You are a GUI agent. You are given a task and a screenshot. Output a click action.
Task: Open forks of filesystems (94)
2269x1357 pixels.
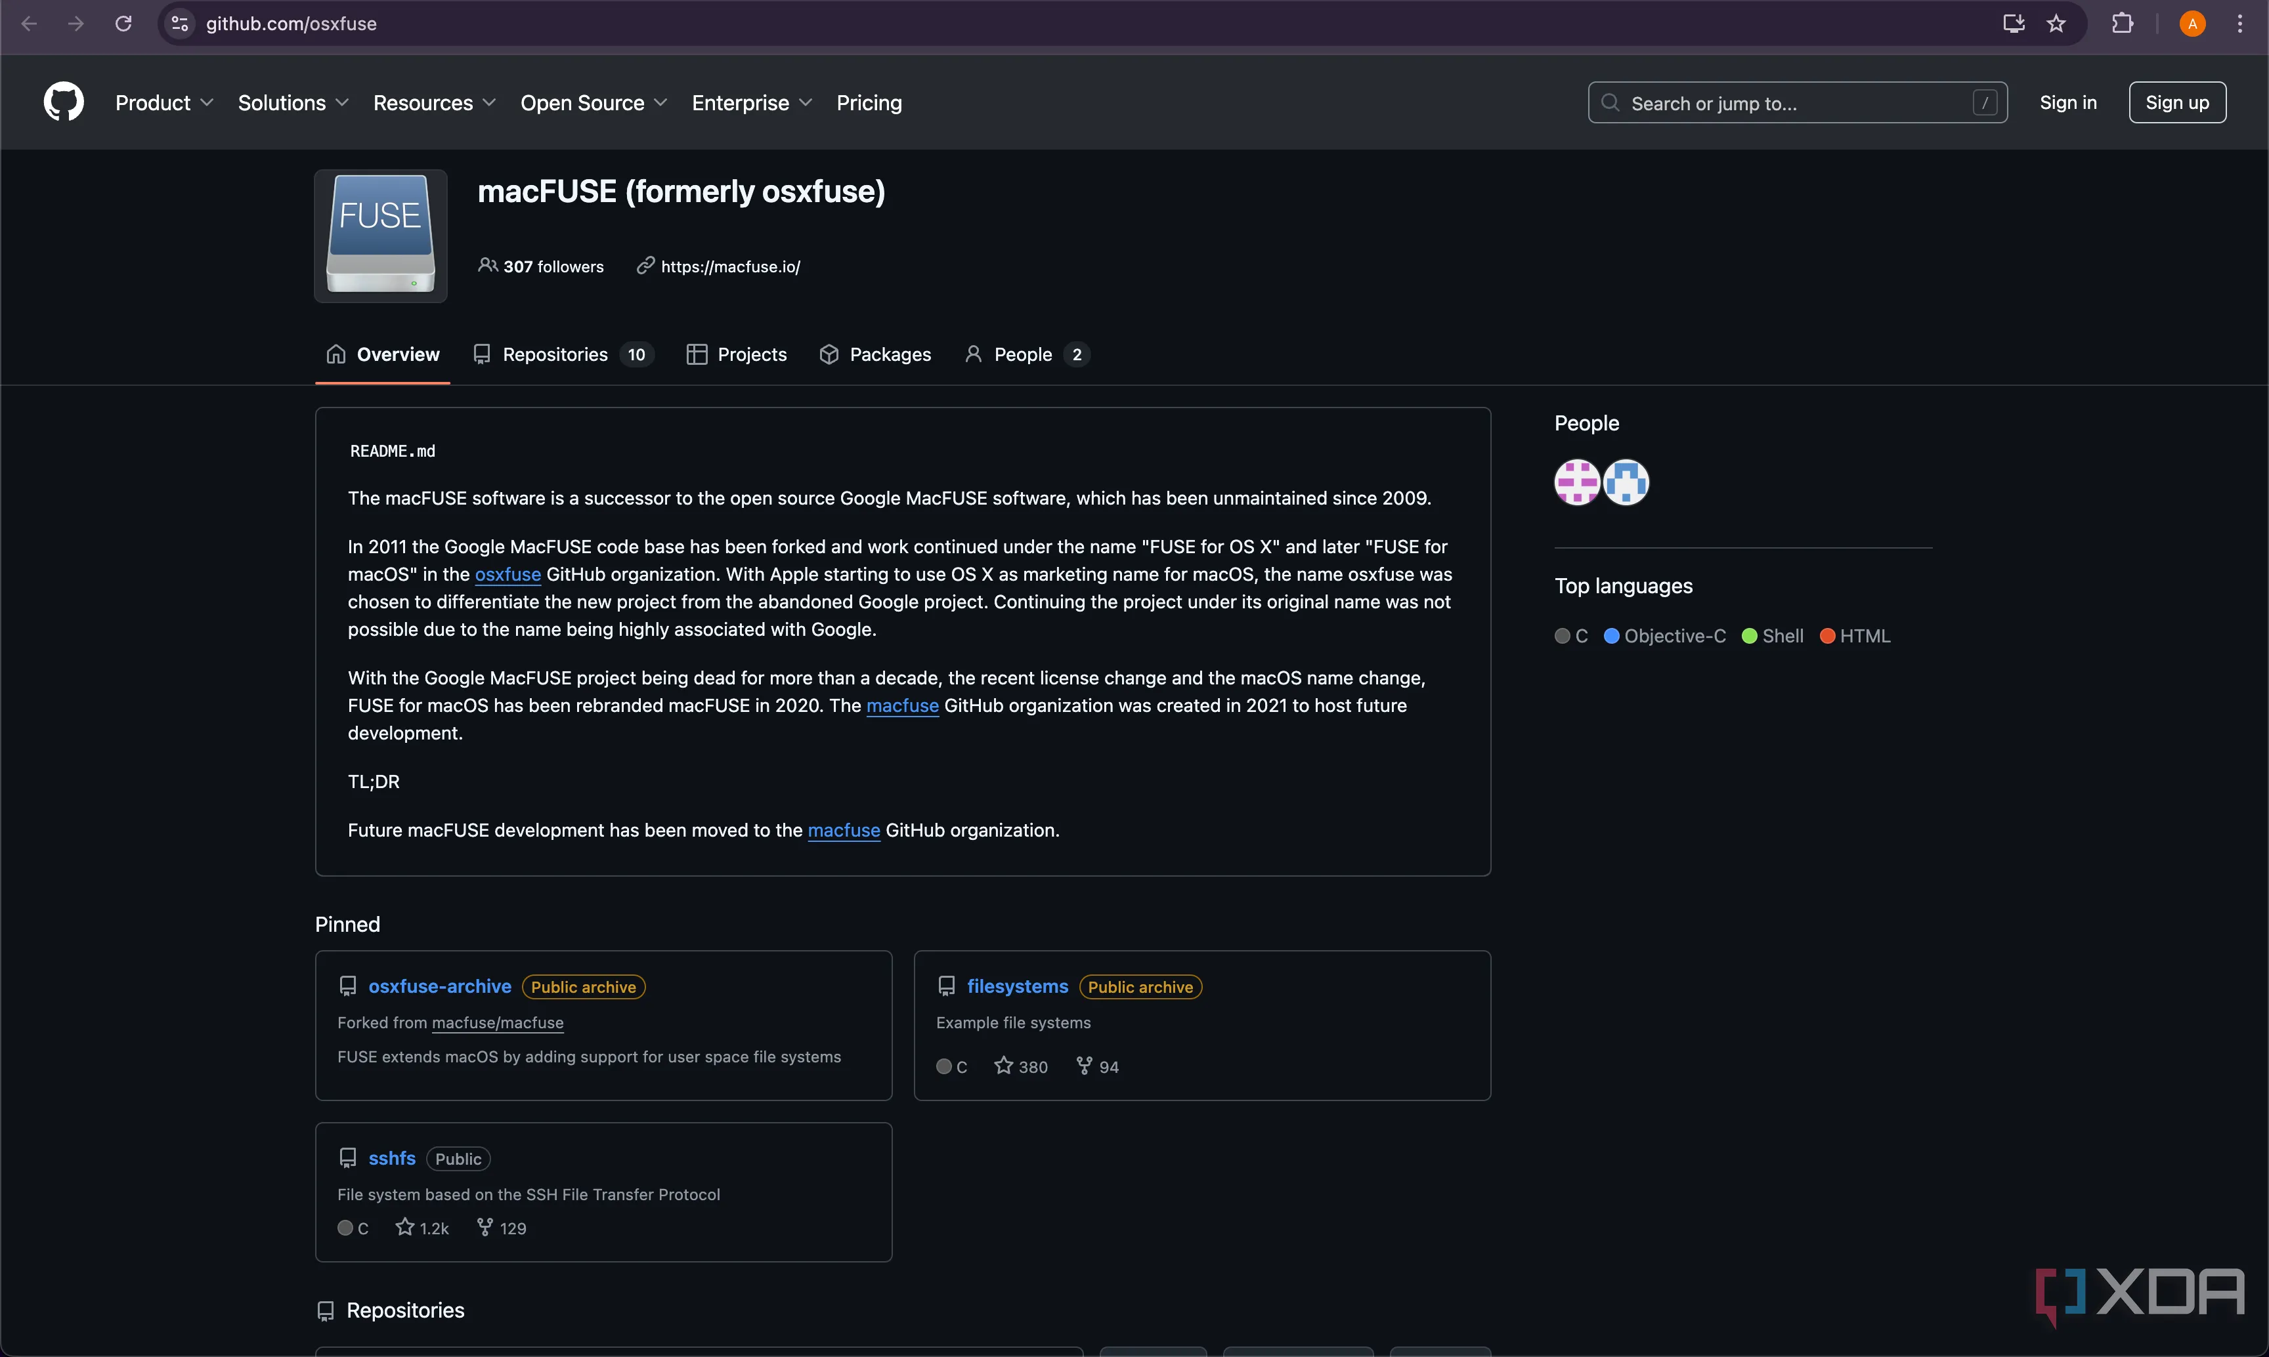(1097, 1066)
